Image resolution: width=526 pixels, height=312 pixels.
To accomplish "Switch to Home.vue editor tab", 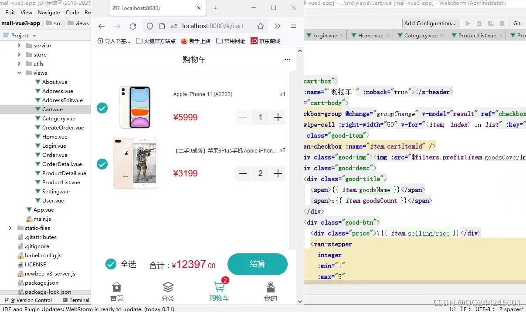I will point(370,36).
